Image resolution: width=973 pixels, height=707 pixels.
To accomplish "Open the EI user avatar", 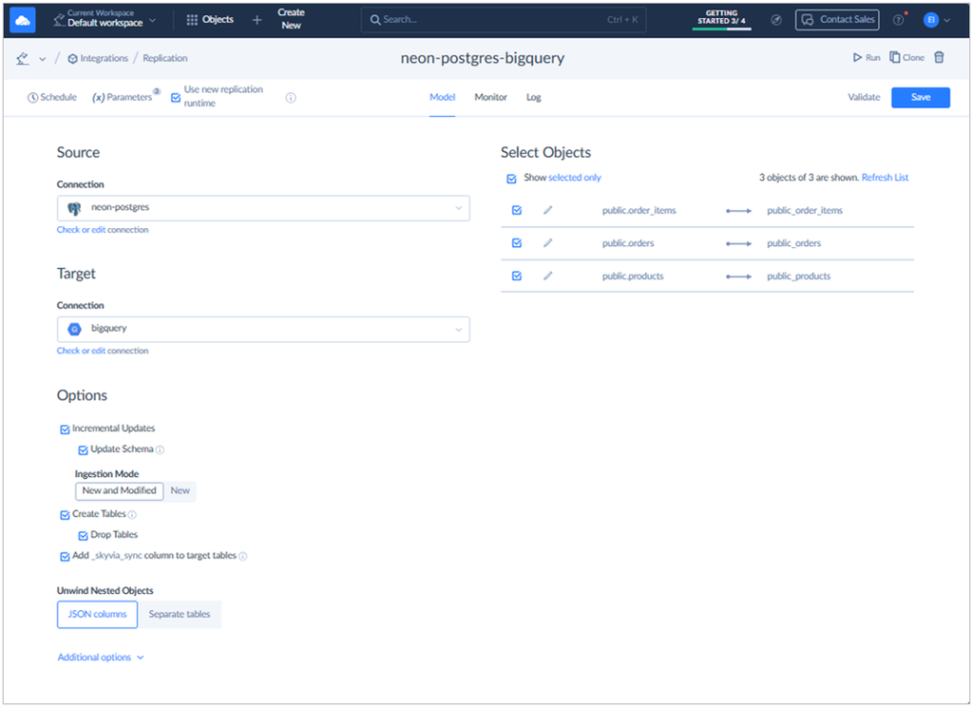I will point(930,20).
